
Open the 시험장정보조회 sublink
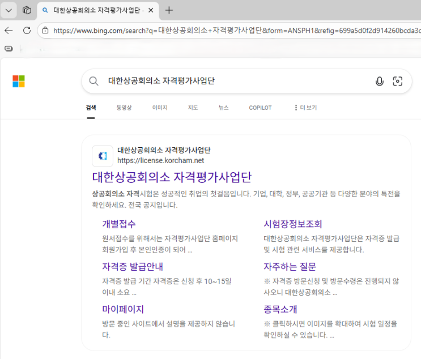(293, 224)
